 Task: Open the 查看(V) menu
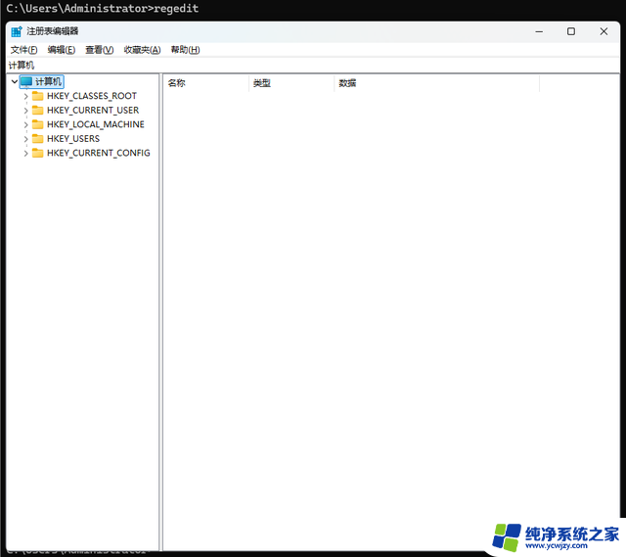pyautogui.click(x=100, y=50)
